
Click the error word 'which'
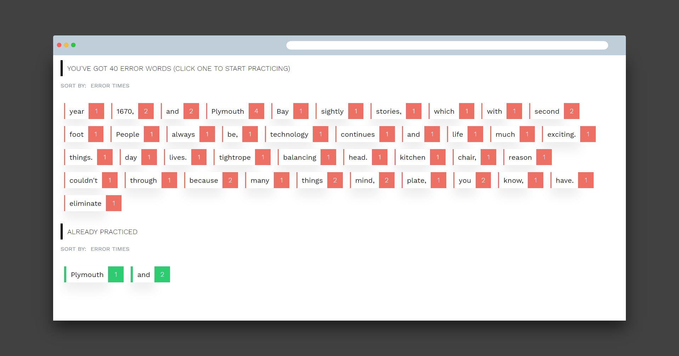tap(452, 111)
